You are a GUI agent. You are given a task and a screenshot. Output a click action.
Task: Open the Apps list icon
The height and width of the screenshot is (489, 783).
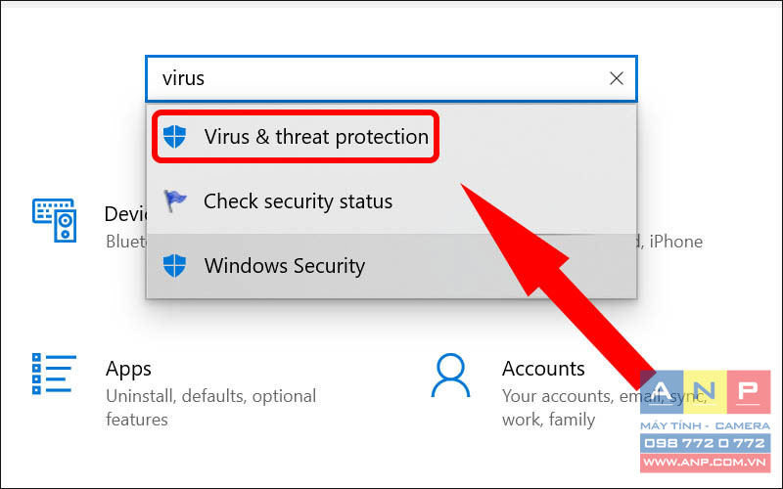(x=54, y=374)
